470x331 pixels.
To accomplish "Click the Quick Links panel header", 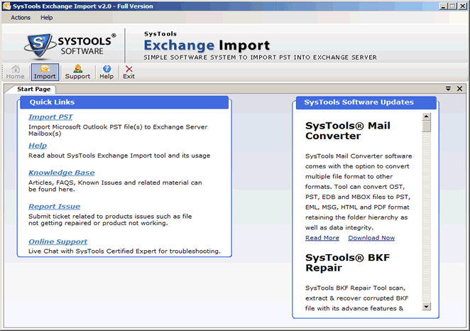I will pos(124,102).
